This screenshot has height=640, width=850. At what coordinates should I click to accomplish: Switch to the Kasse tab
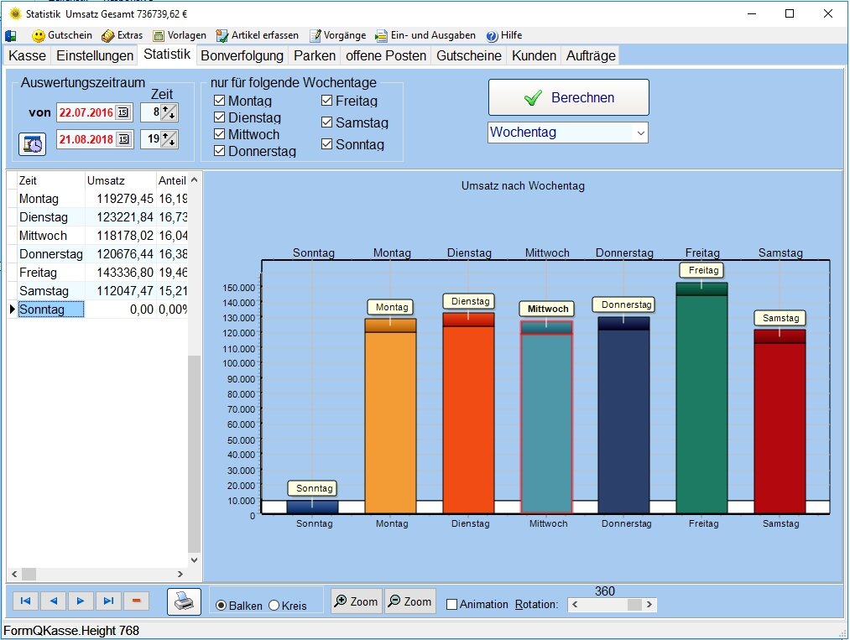click(x=27, y=56)
